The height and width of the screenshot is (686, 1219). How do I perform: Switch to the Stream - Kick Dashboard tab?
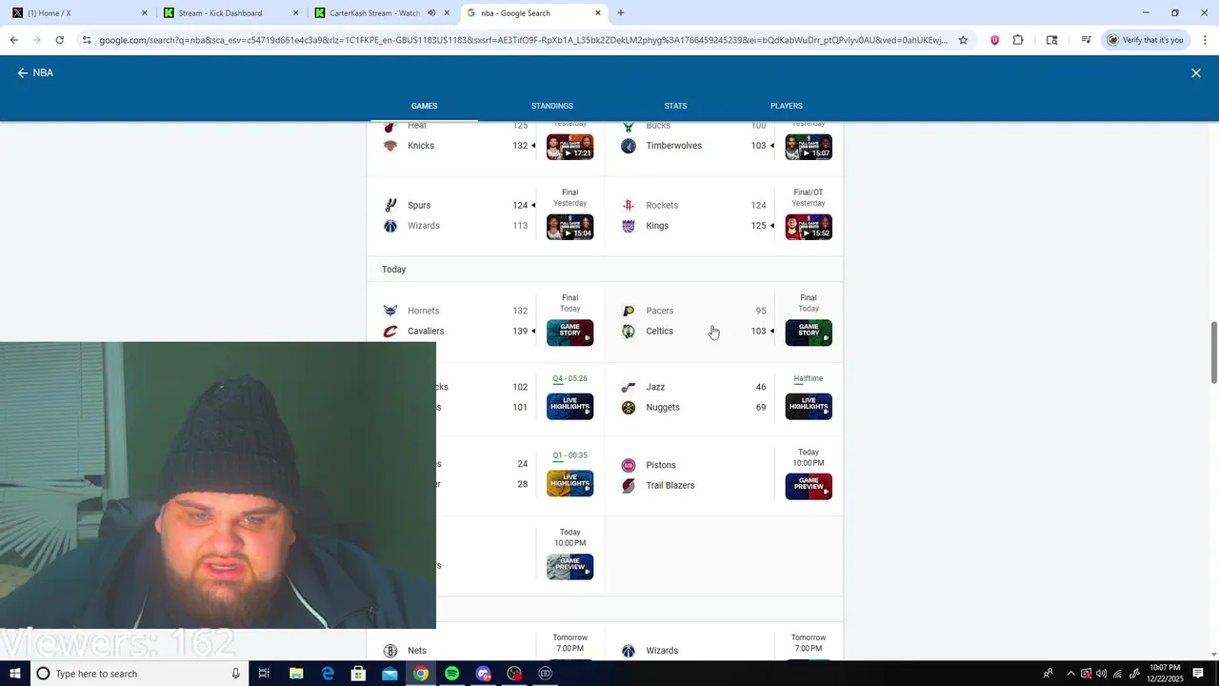coord(230,13)
